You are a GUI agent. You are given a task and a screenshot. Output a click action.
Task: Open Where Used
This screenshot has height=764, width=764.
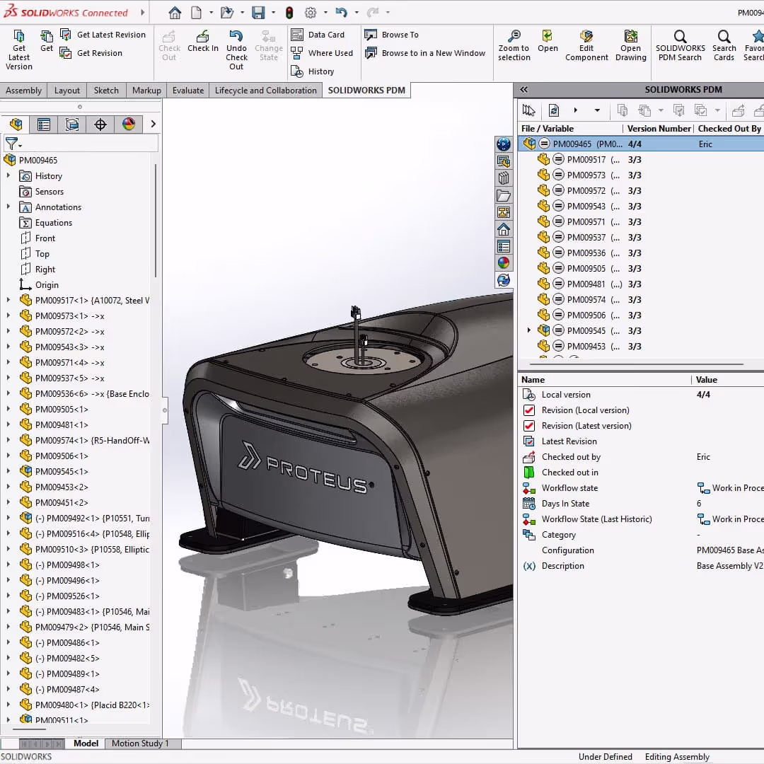(x=322, y=52)
